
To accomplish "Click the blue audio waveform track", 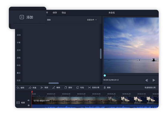I will [95, 106].
